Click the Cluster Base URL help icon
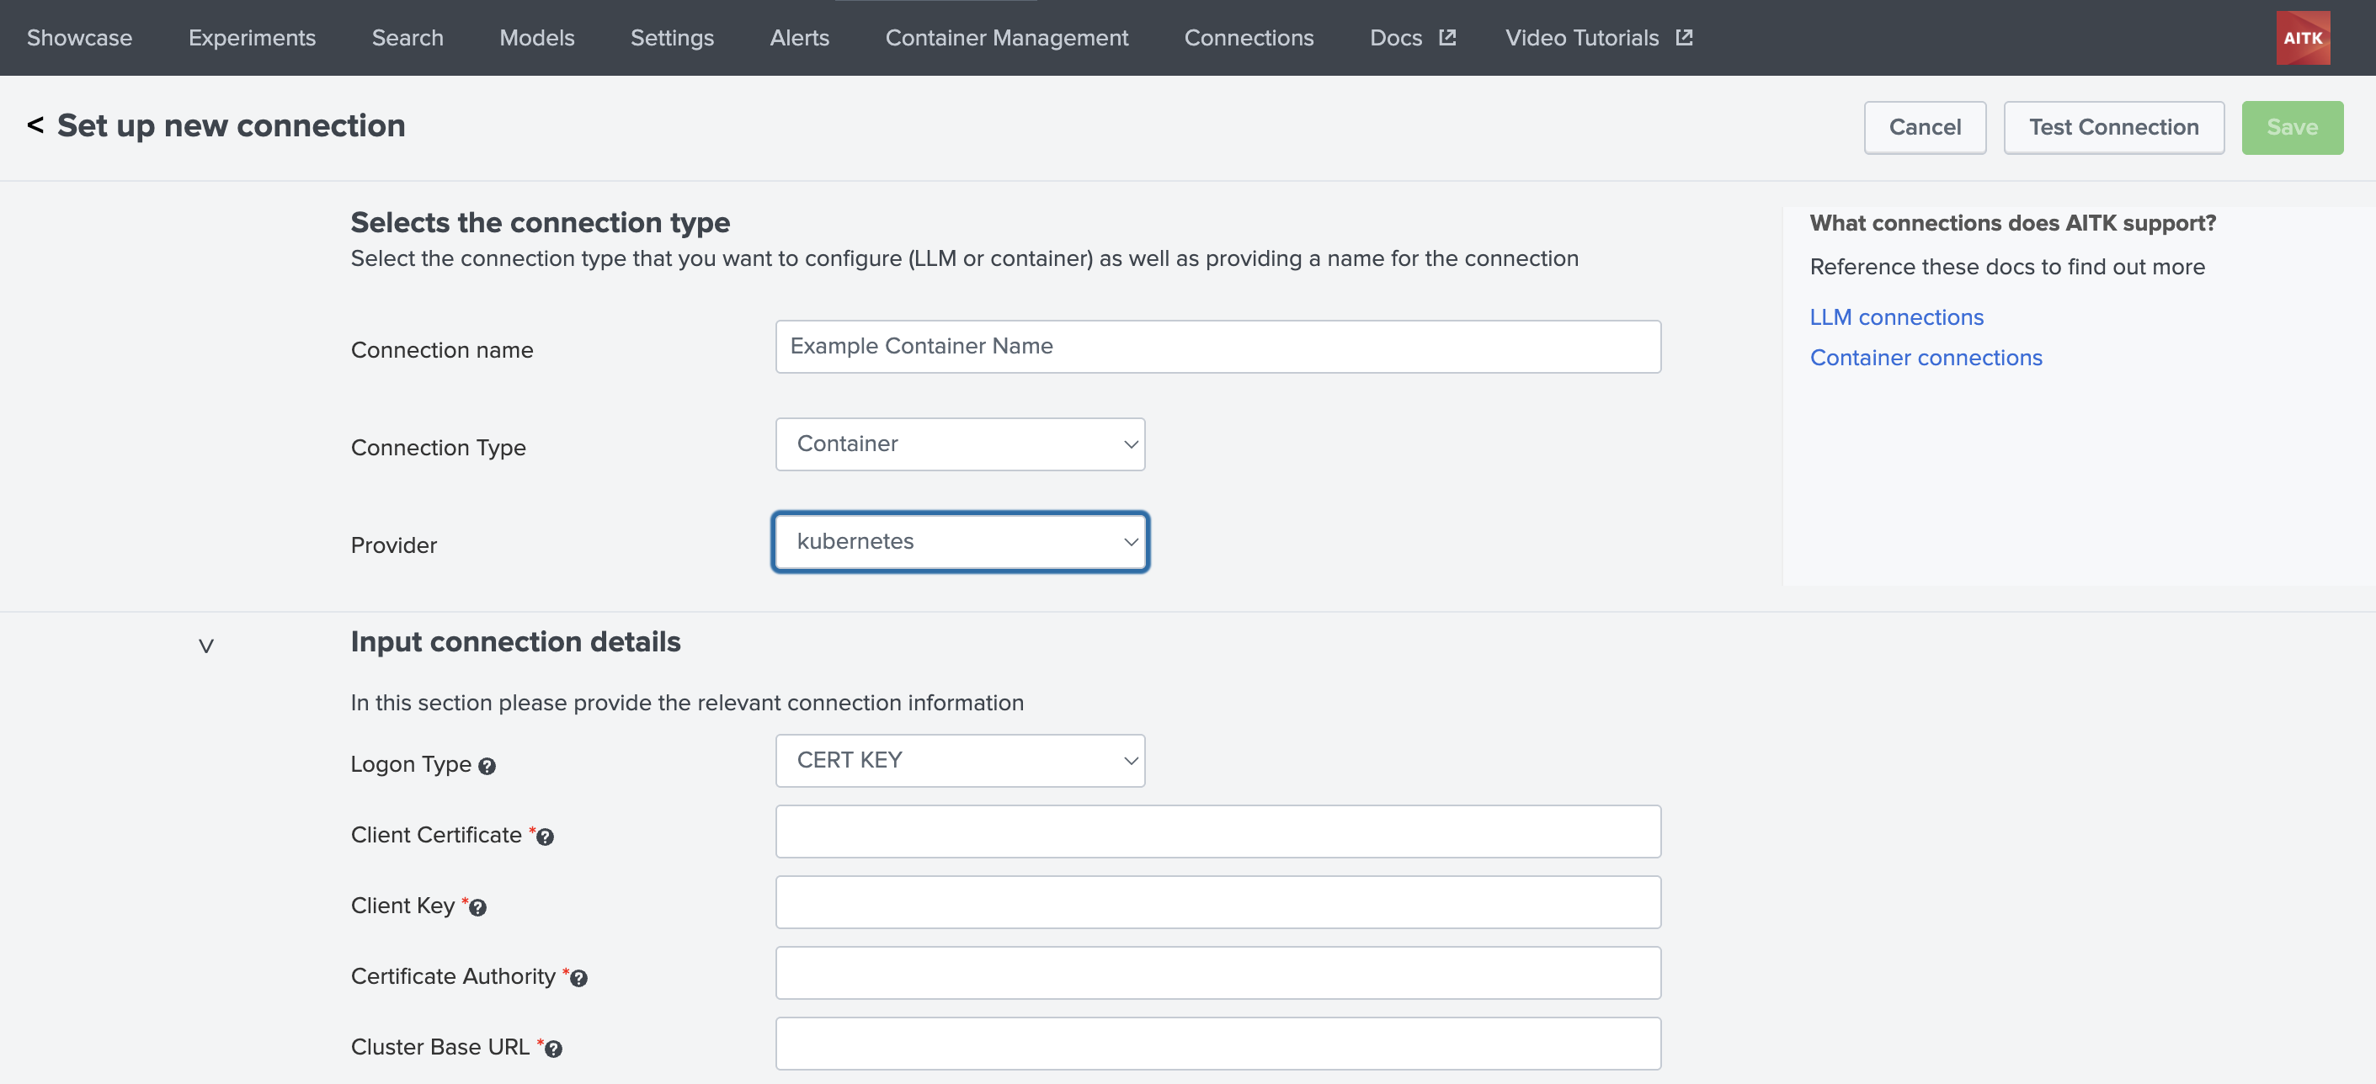This screenshot has width=2376, height=1084. click(x=553, y=1049)
